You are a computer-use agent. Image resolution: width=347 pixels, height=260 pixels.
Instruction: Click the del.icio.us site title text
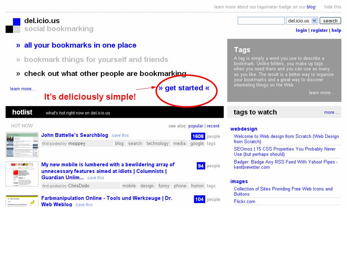42,21
